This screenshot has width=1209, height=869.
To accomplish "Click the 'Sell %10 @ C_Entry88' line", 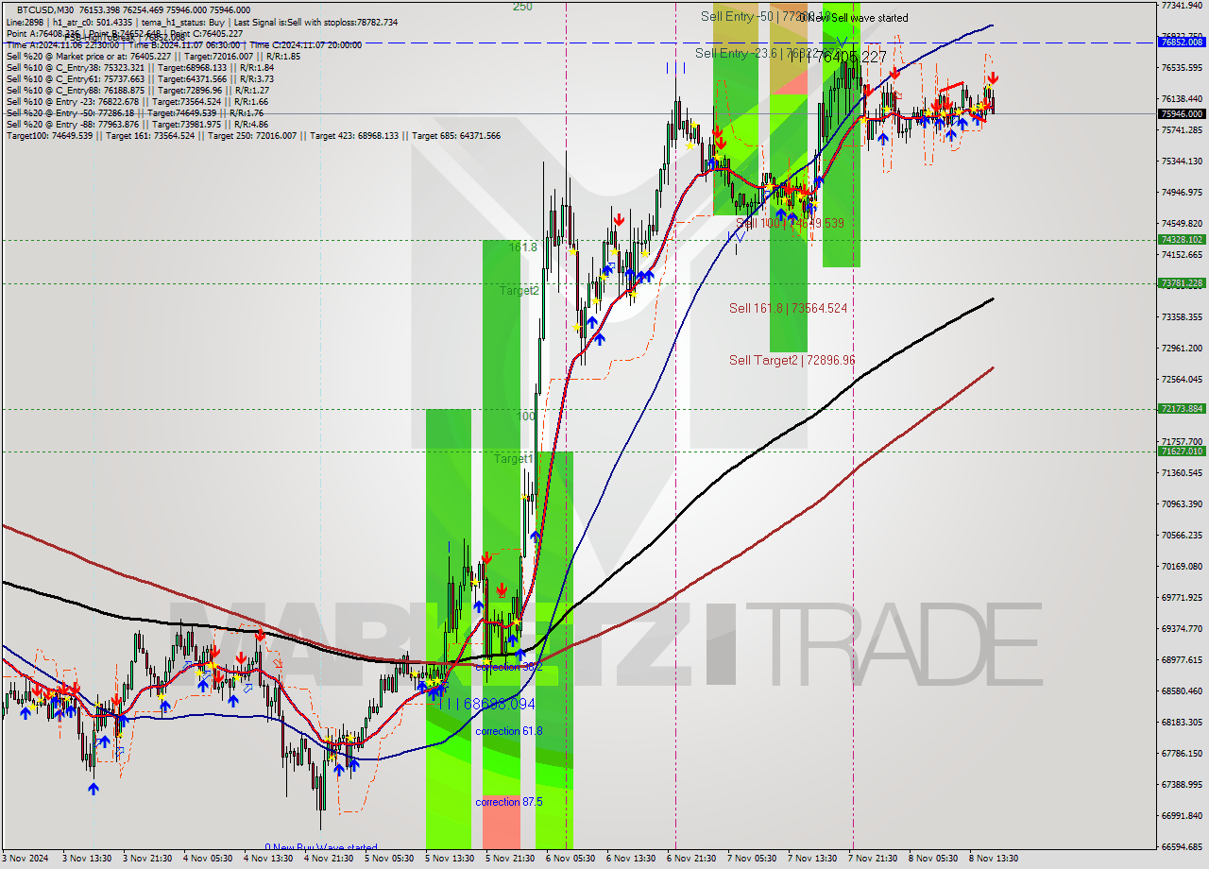I will (x=138, y=90).
